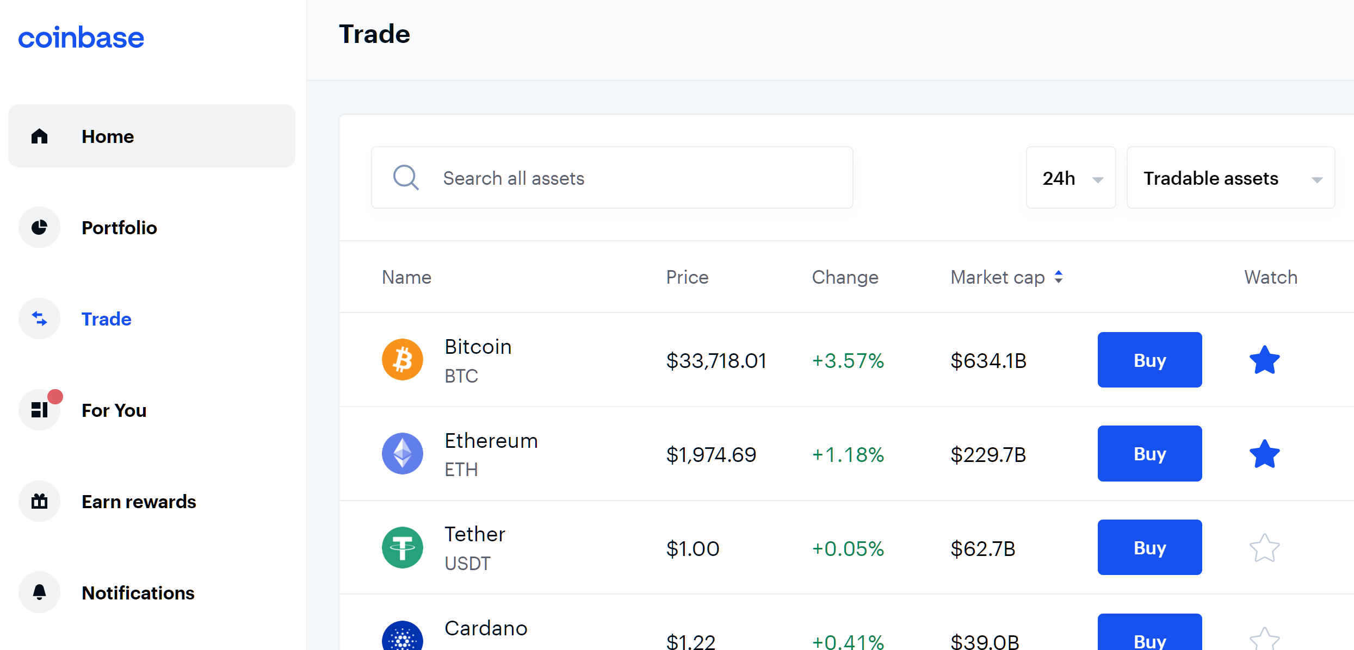Viewport: 1354px width, 650px height.
Task: Remove Bitcoin from watchlist star
Action: click(1264, 360)
